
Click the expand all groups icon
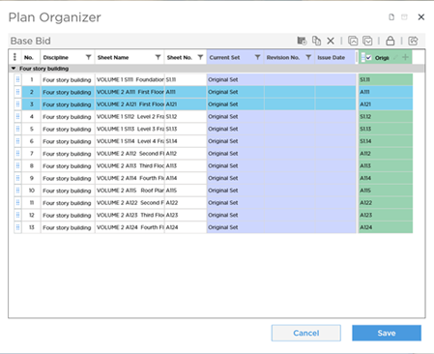367,41
